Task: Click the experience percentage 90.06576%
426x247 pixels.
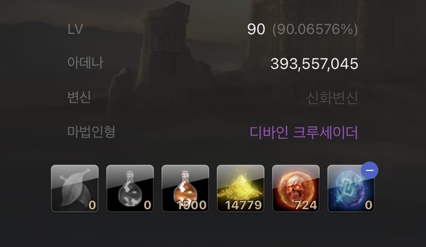Action: tap(315, 29)
